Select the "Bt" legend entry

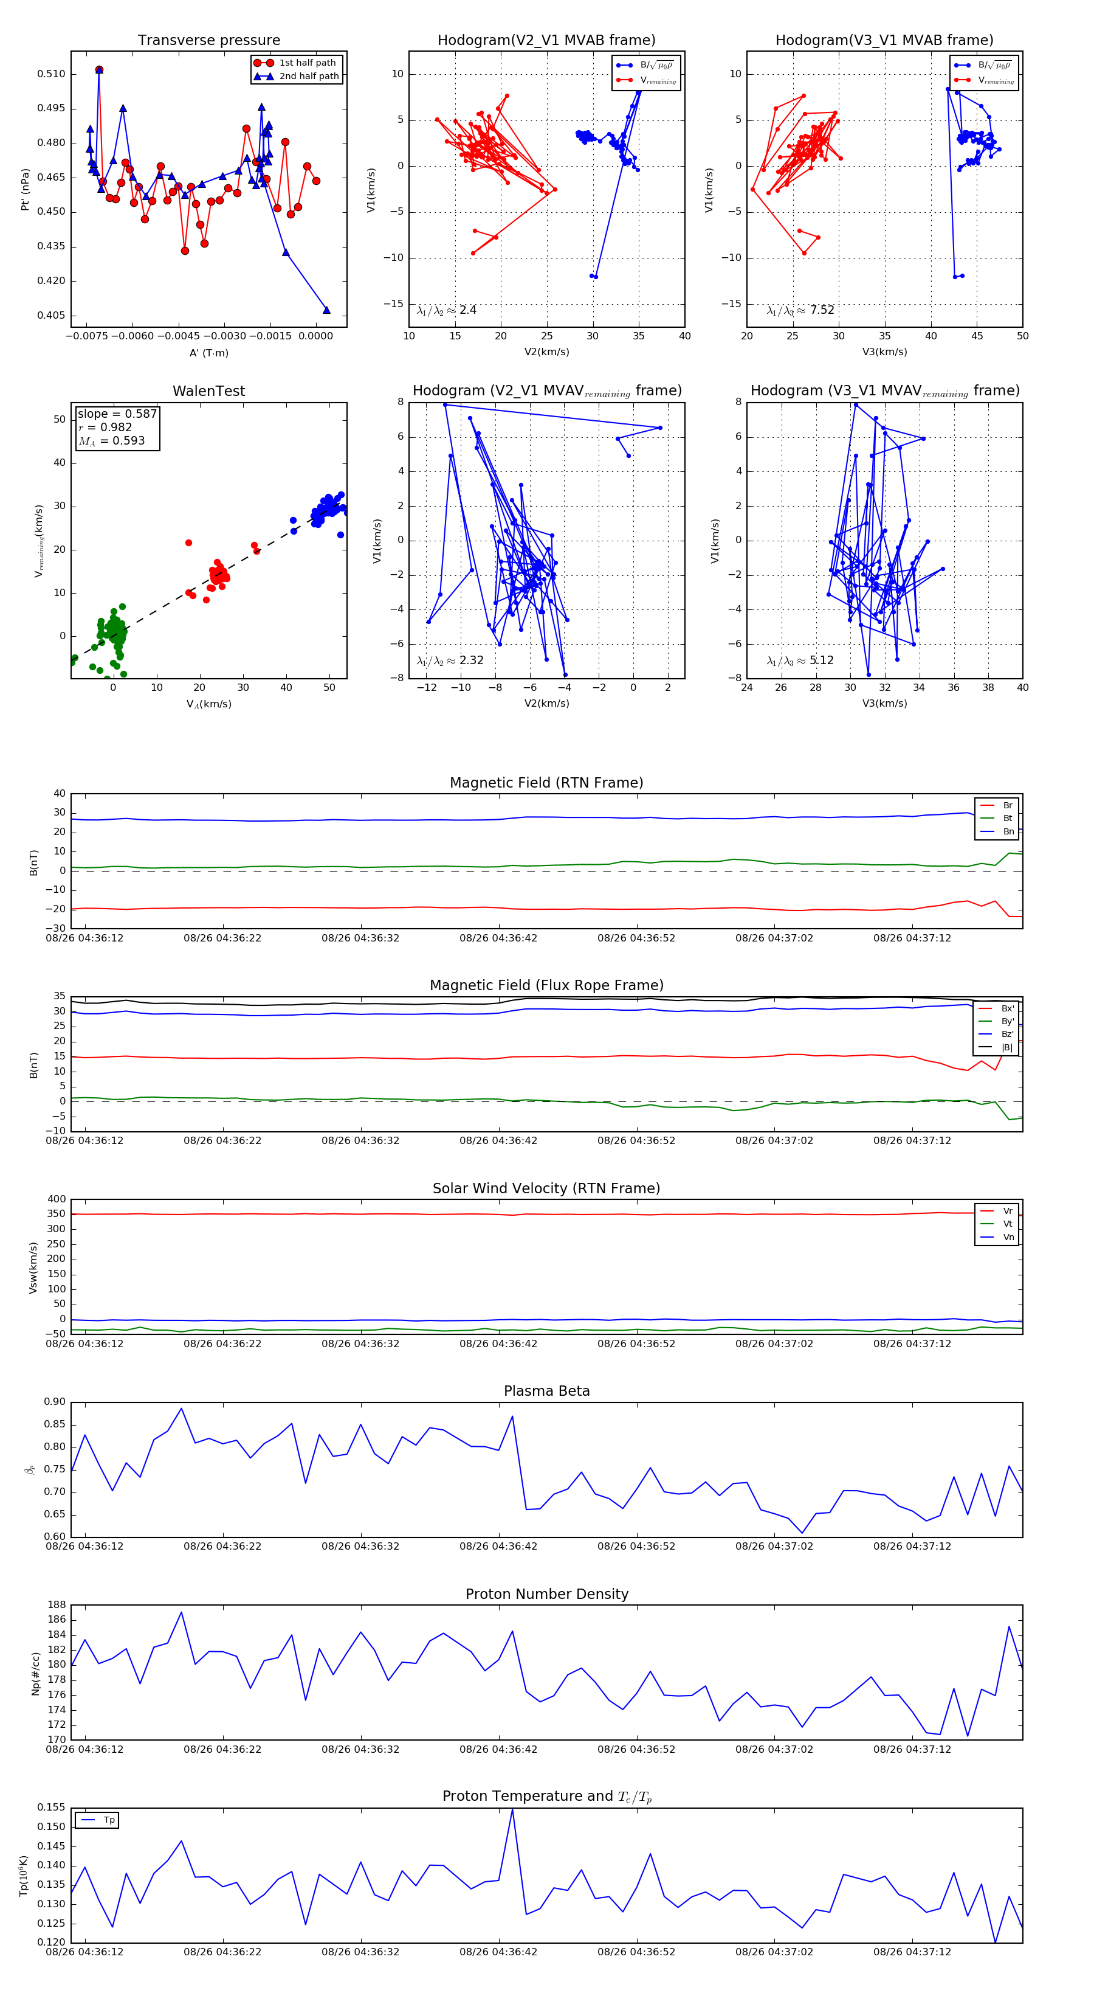pyautogui.click(x=997, y=819)
